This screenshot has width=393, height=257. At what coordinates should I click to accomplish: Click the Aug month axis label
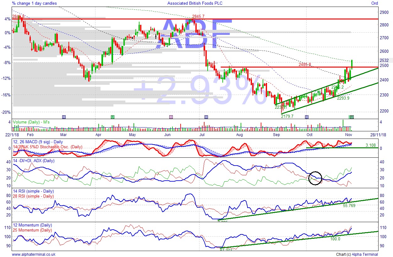click(239, 135)
